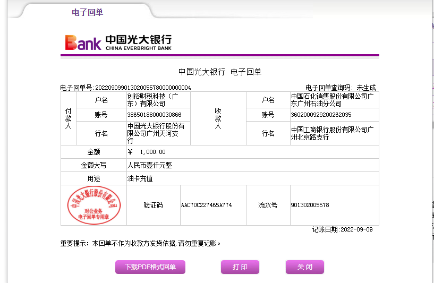Click the 人民币壹仟元整 amount in words
This screenshot has height=283, width=434.
pyautogui.click(x=149, y=165)
